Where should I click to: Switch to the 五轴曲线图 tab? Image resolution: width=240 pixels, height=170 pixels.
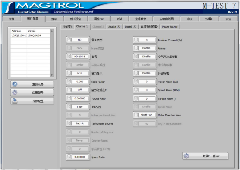[x=167, y=19]
